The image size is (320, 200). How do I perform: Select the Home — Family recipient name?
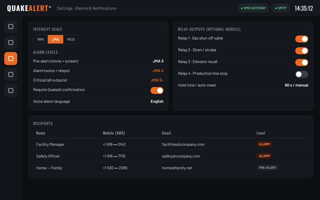pyautogui.click(x=49, y=168)
